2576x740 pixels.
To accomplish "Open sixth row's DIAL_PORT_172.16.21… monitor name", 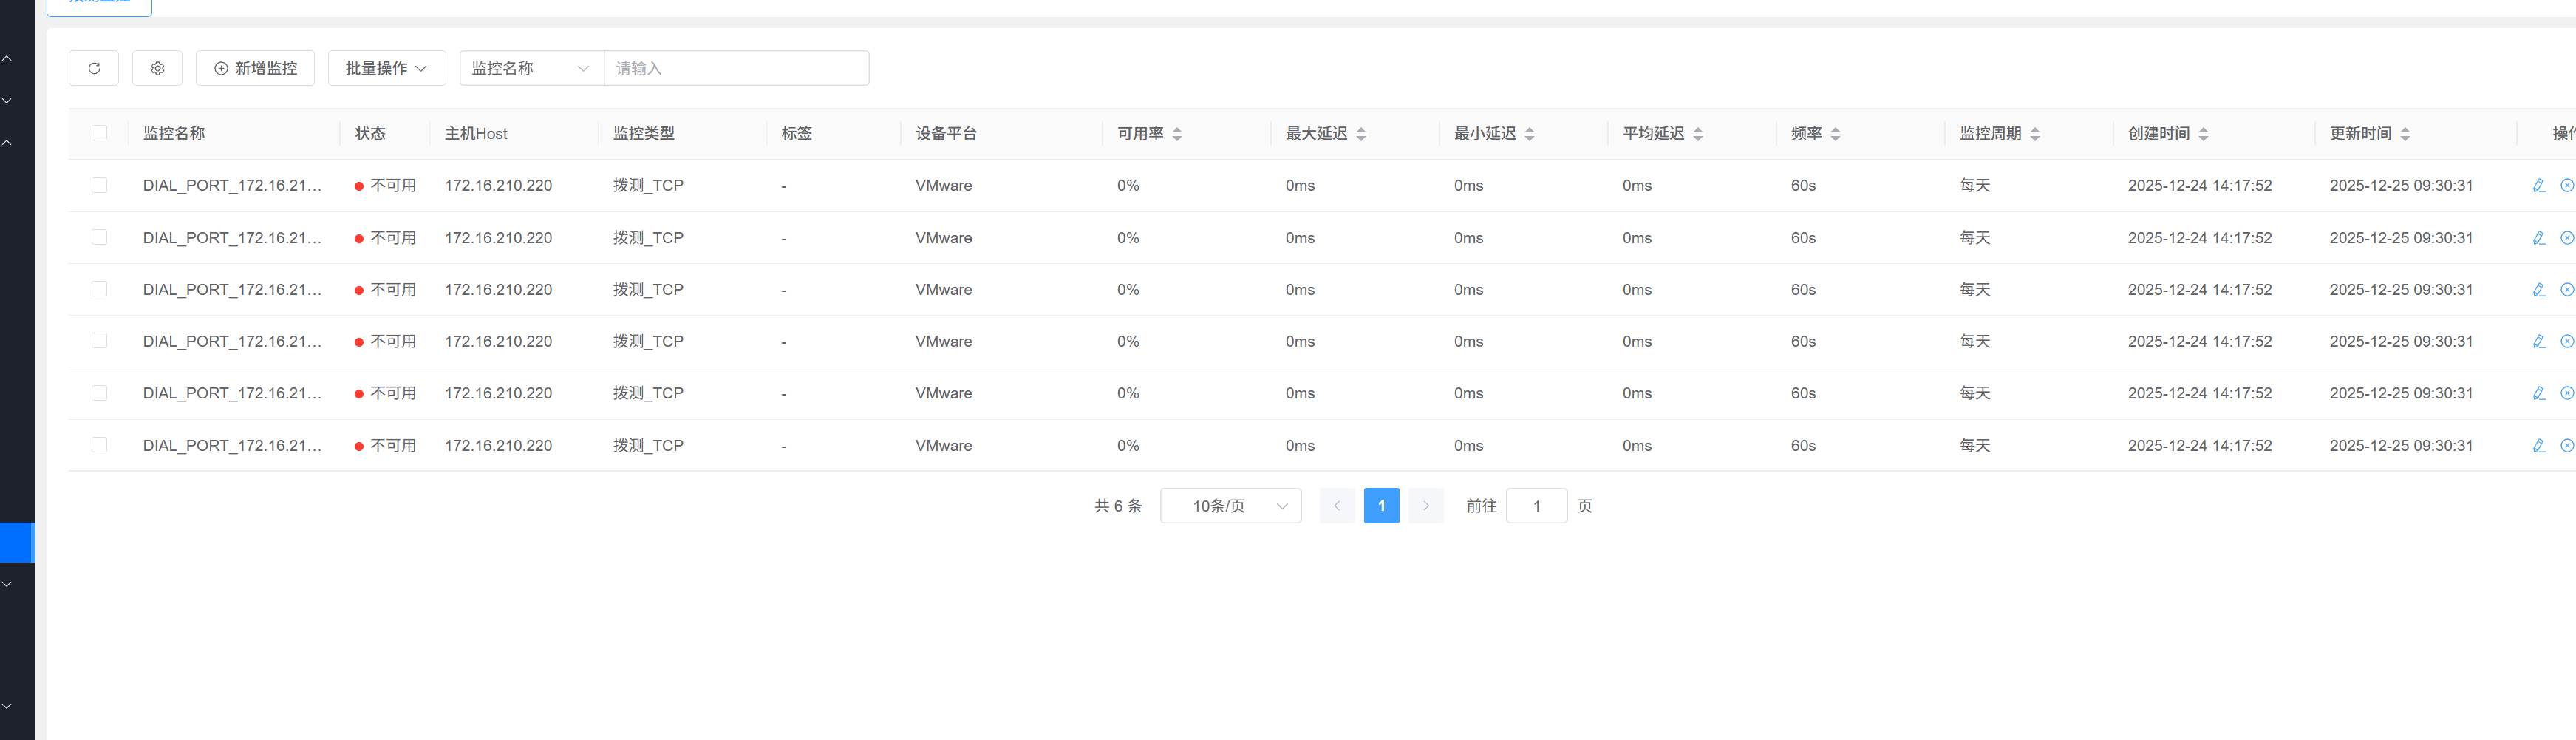I will point(232,445).
